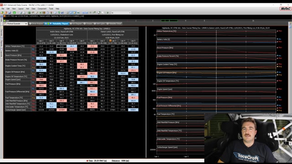Select the Engine Oil Temperature row label

pos(18,77)
